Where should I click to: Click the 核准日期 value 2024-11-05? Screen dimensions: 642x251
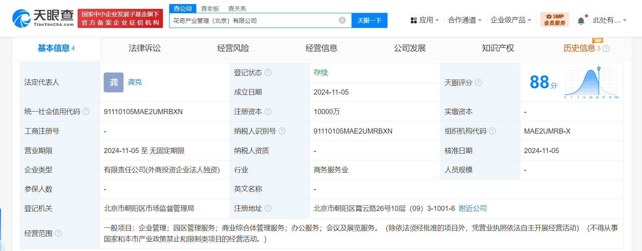pos(541,151)
